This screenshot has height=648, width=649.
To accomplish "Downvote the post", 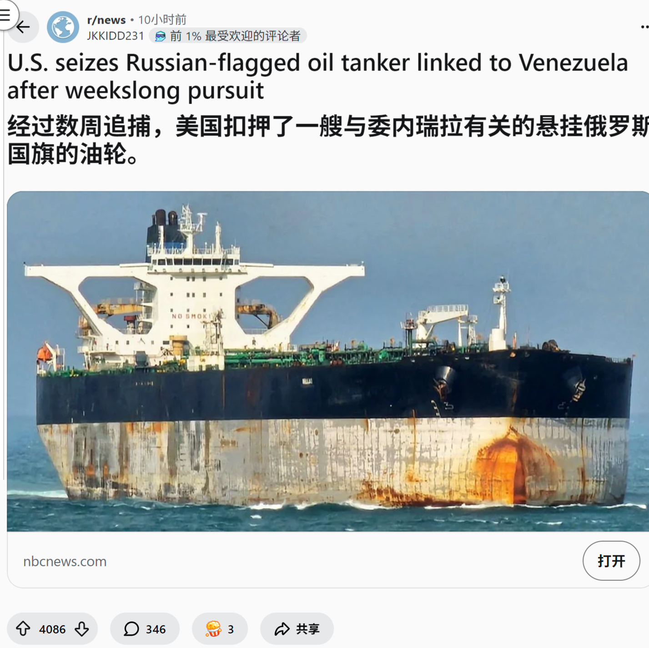I will (x=82, y=629).
